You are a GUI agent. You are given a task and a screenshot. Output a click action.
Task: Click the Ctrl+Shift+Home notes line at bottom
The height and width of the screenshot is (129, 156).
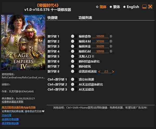pos(100,108)
